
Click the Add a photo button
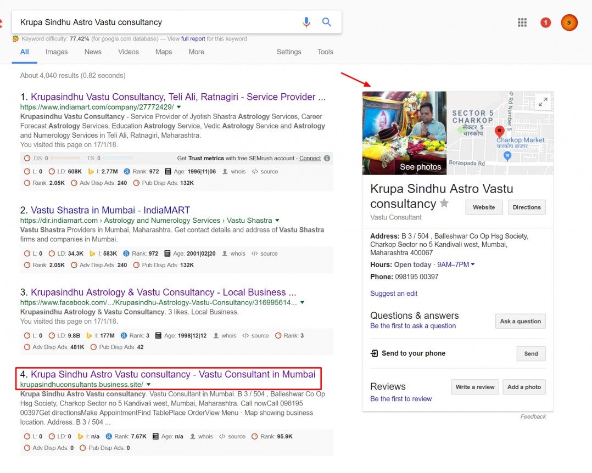(524, 387)
